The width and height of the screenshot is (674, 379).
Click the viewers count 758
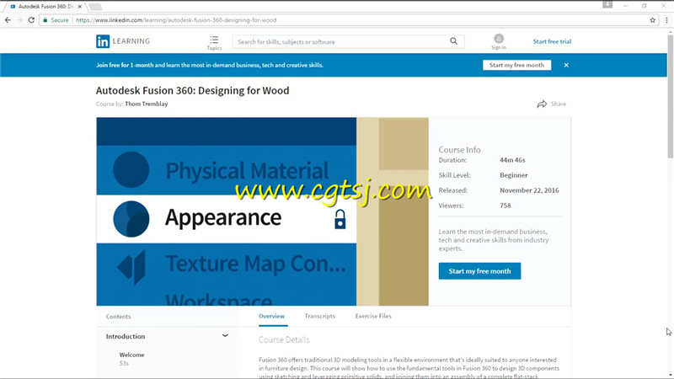pos(505,206)
